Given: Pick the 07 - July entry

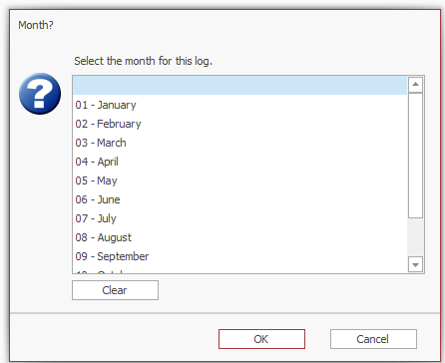Looking at the screenshot, I should pos(239,218).
